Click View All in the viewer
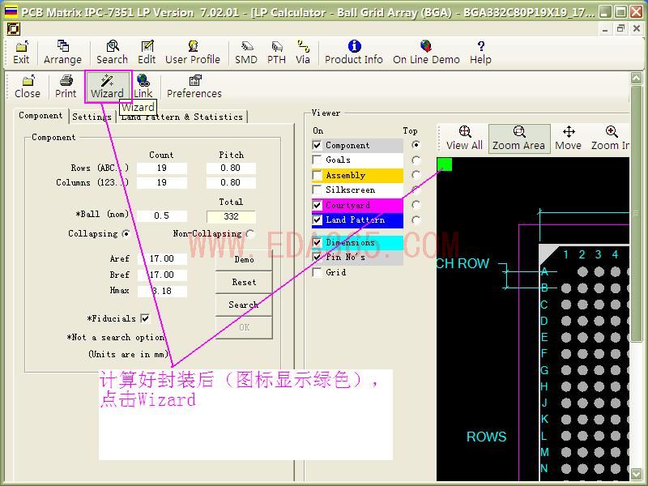The image size is (648, 486). point(464,139)
